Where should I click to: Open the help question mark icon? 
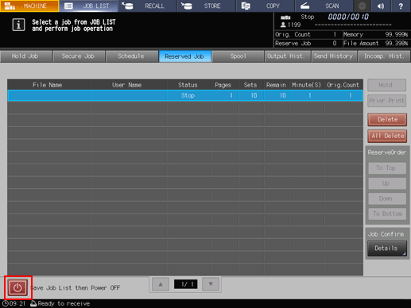pyautogui.click(x=401, y=6)
